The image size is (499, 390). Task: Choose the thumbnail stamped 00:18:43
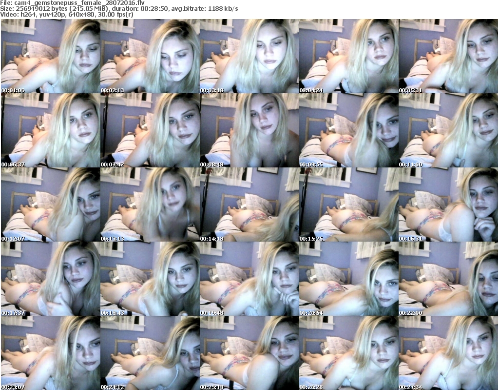(150, 279)
